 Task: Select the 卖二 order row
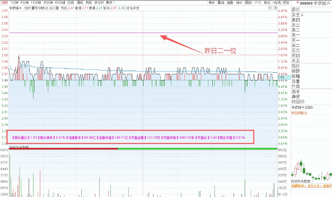pos(296,30)
